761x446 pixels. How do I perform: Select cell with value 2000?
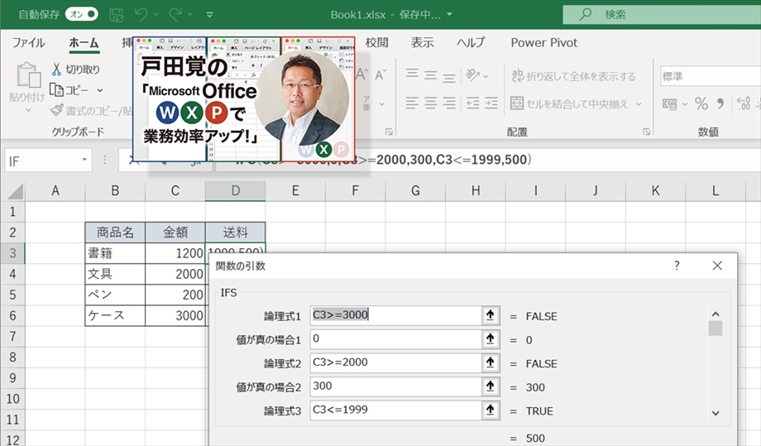[x=175, y=274]
